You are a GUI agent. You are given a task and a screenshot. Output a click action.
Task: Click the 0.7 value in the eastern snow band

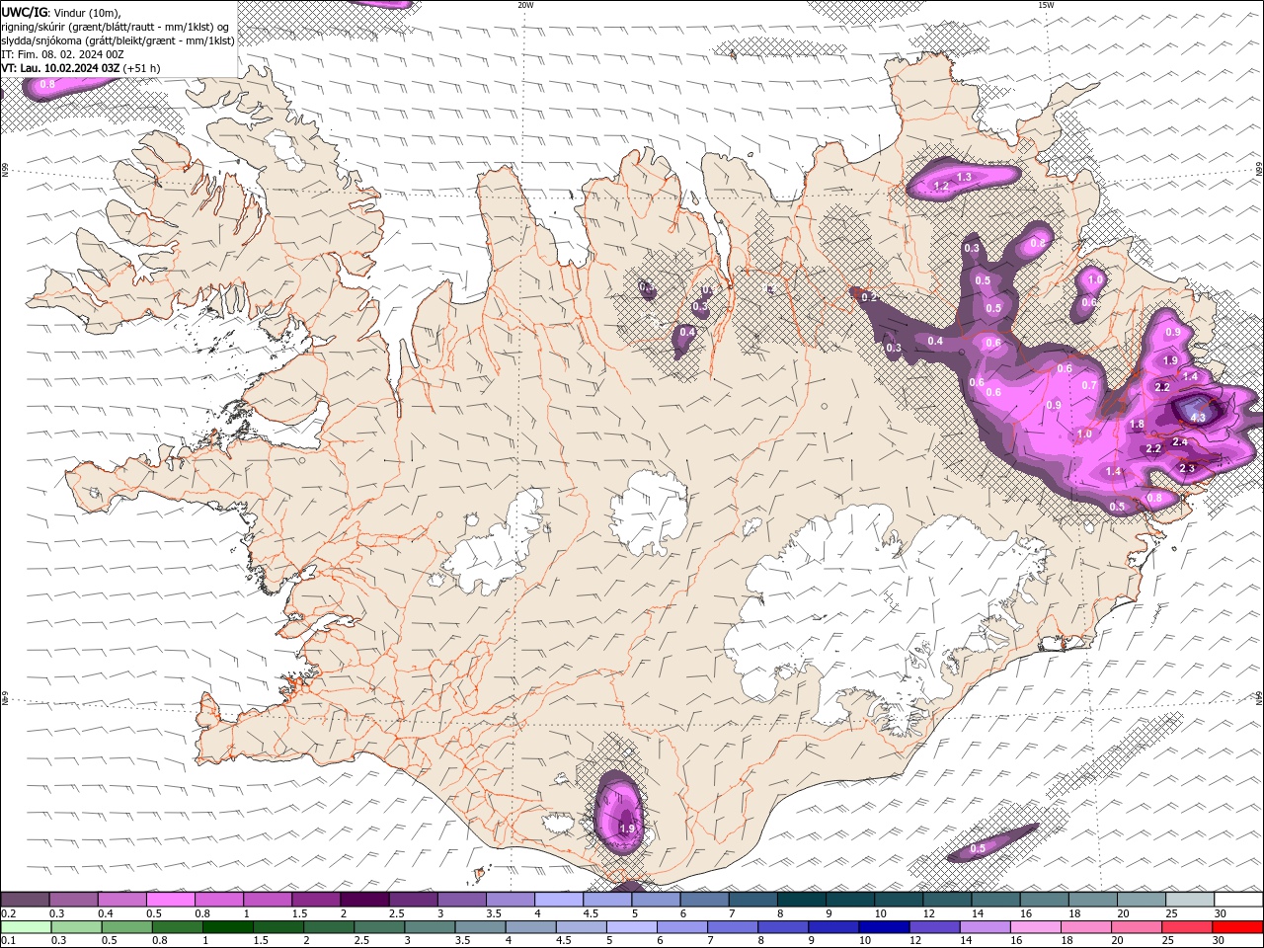1089,385
